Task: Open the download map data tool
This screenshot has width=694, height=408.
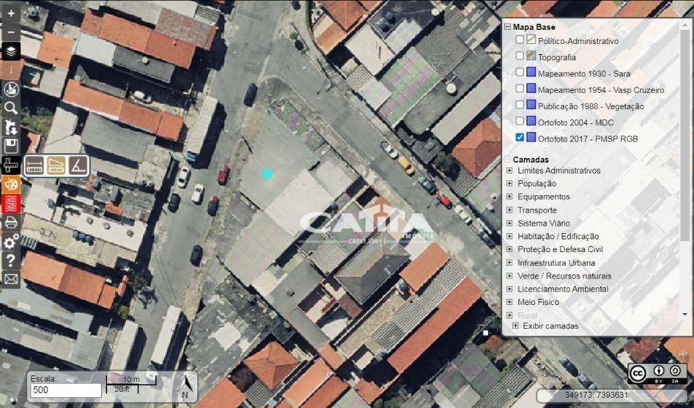Action: point(11,127)
